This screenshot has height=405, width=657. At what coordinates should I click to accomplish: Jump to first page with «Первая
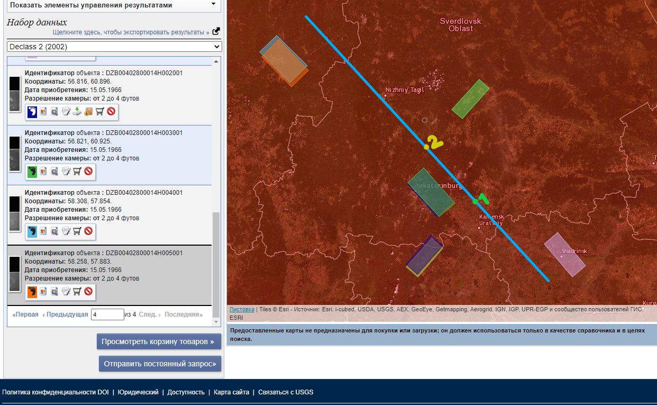click(25, 314)
